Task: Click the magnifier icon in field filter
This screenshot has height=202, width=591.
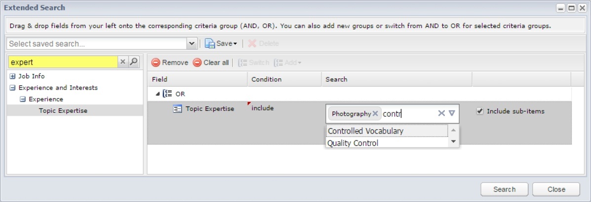Action: [x=134, y=62]
